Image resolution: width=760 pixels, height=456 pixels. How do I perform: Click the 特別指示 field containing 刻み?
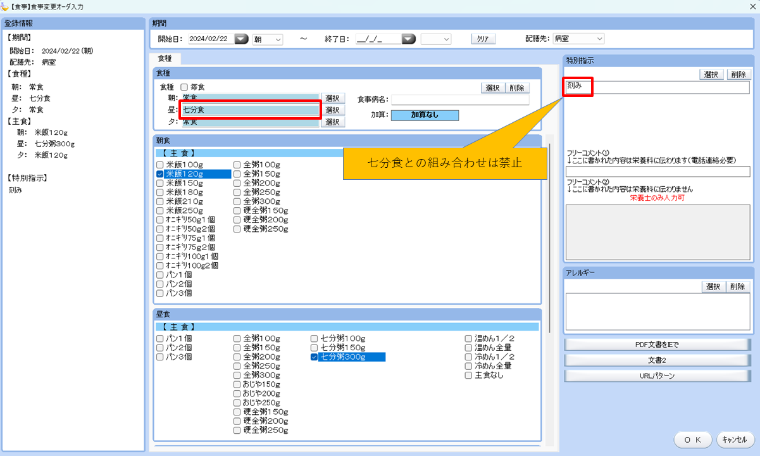pos(657,87)
